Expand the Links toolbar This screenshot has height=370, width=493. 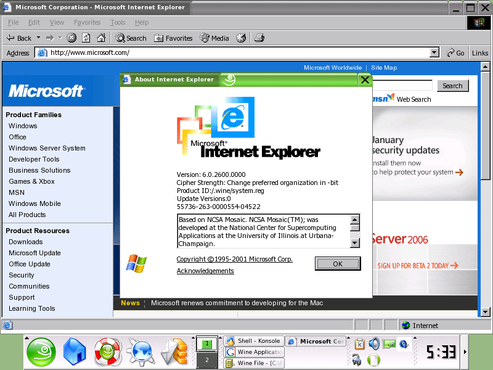pos(480,53)
